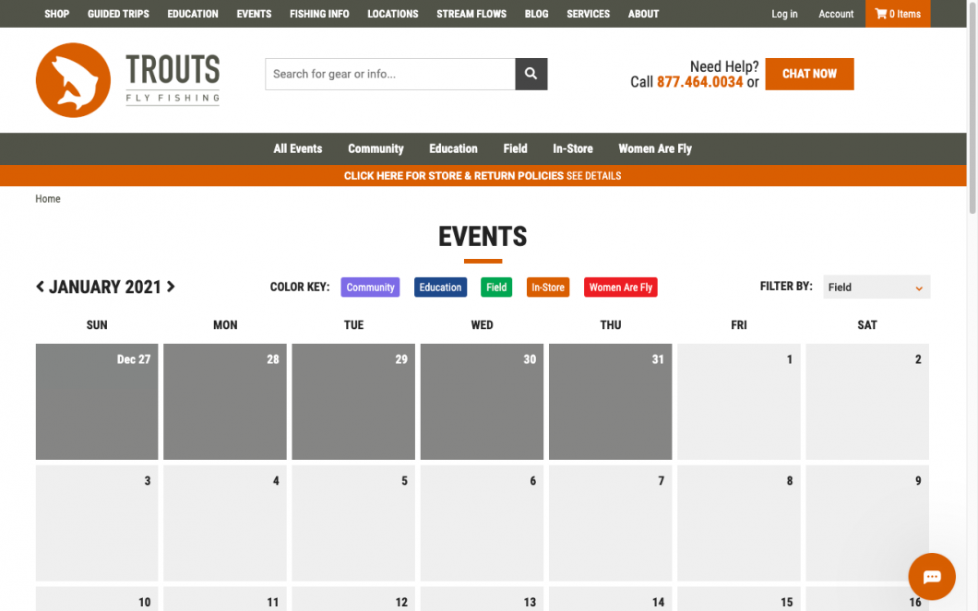This screenshot has height=611, width=978.
Task: Click the green Field color key
Action: pyautogui.click(x=496, y=288)
